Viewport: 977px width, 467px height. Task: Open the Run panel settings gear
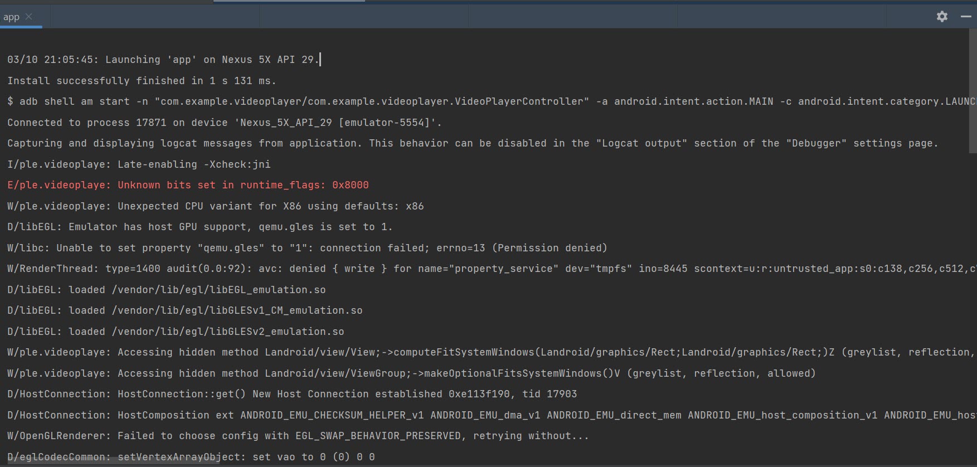pyautogui.click(x=942, y=17)
